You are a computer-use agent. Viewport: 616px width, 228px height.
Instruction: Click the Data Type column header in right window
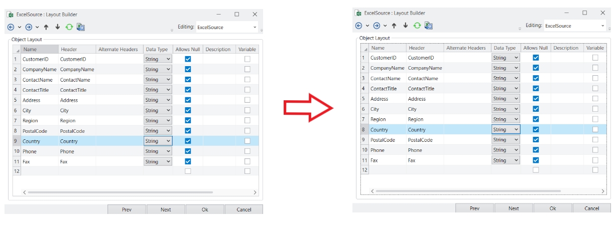point(506,48)
